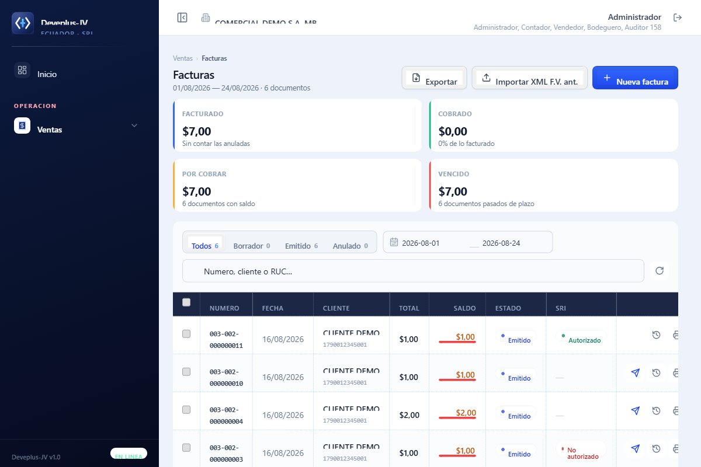Print invoice 003-002-000000011
This screenshot has height=467, width=701.
[x=675, y=334]
